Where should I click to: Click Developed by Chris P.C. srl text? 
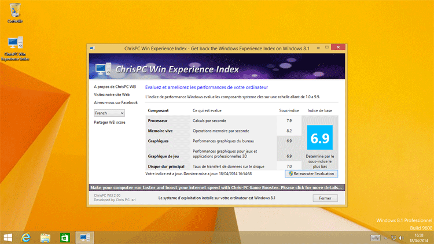[115, 199]
